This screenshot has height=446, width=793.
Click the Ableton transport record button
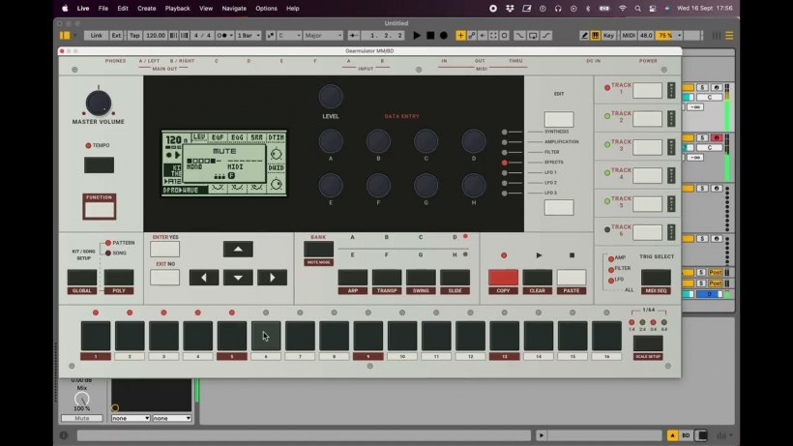tap(444, 36)
